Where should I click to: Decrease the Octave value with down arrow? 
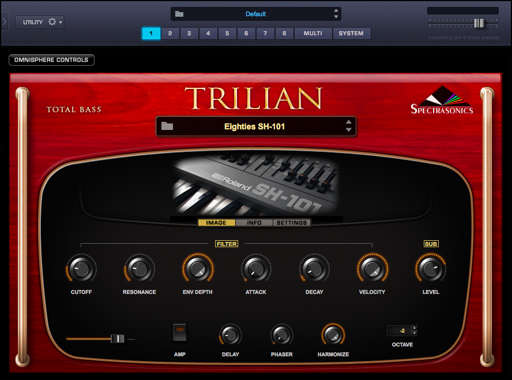click(x=415, y=333)
